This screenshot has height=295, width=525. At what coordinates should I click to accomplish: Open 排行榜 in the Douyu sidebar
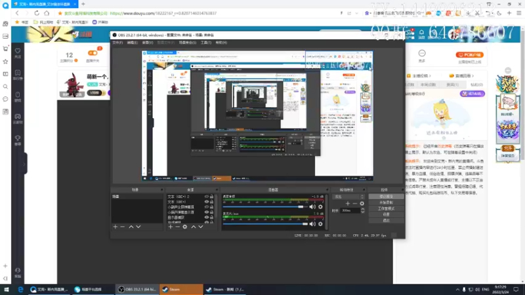tap(18, 75)
